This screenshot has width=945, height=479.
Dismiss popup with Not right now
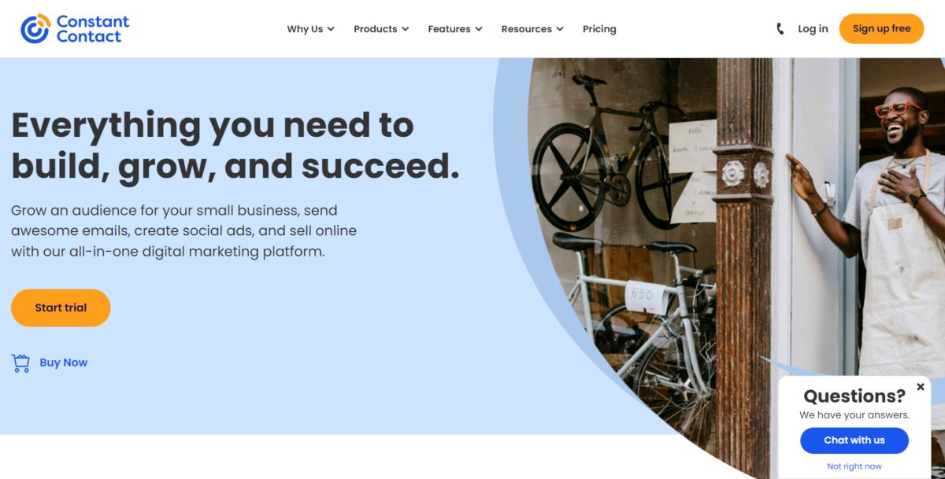pos(854,466)
